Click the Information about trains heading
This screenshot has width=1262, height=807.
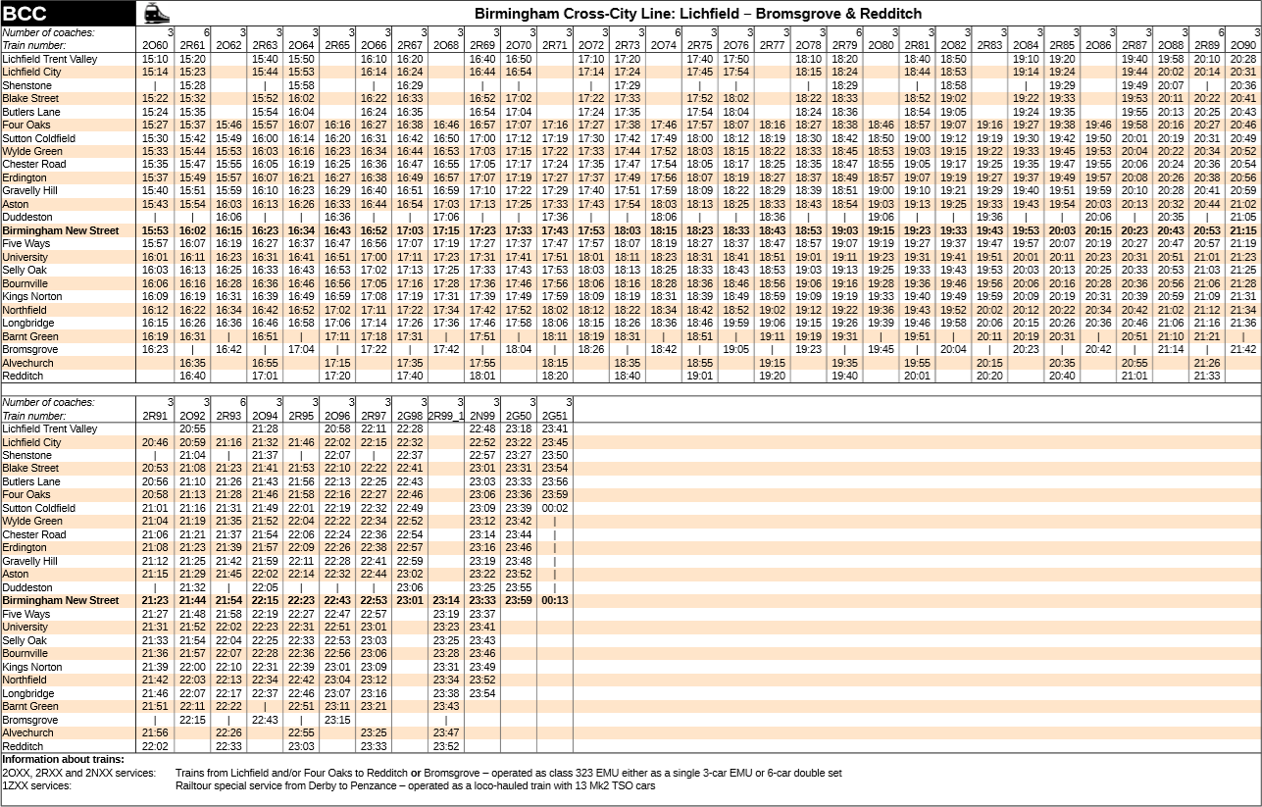click(x=64, y=760)
